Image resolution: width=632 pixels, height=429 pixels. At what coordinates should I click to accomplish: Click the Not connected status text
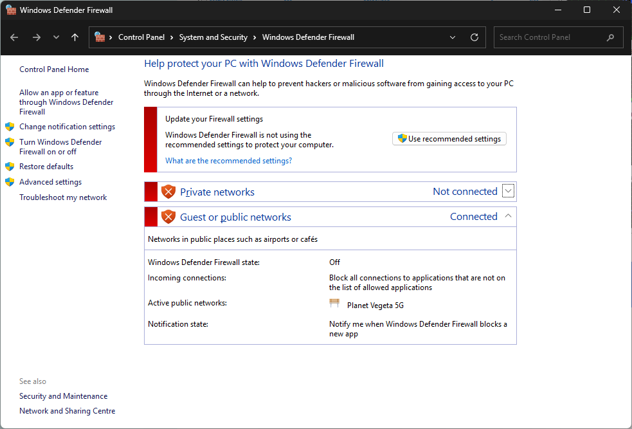(465, 192)
